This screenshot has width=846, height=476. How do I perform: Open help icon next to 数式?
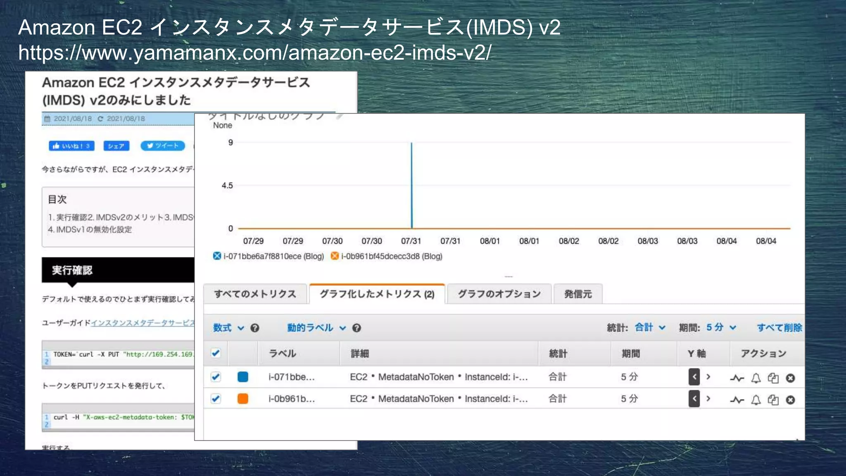255,328
